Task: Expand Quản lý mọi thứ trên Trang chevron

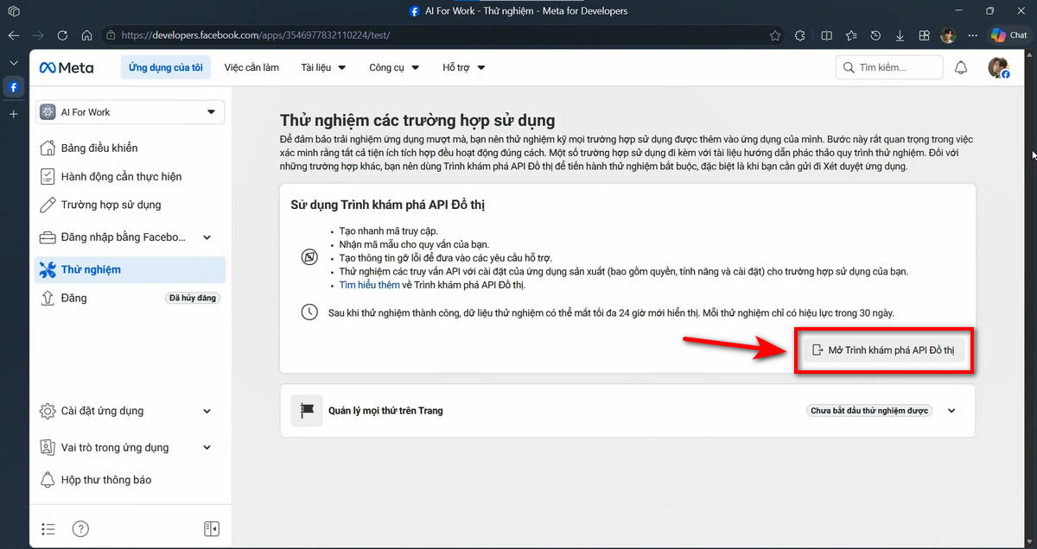Action: pyautogui.click(x=951, y=411)
